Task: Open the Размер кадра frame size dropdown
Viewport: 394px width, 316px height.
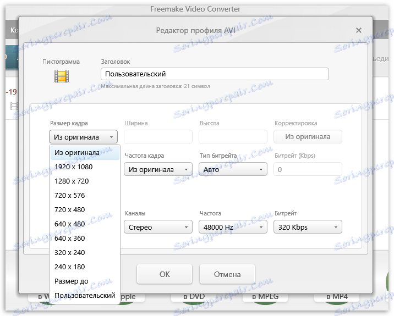Action: click(83, 137)
